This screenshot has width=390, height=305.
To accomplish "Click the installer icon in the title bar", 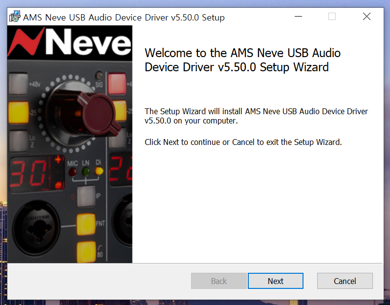I will [x=15, y=17].
